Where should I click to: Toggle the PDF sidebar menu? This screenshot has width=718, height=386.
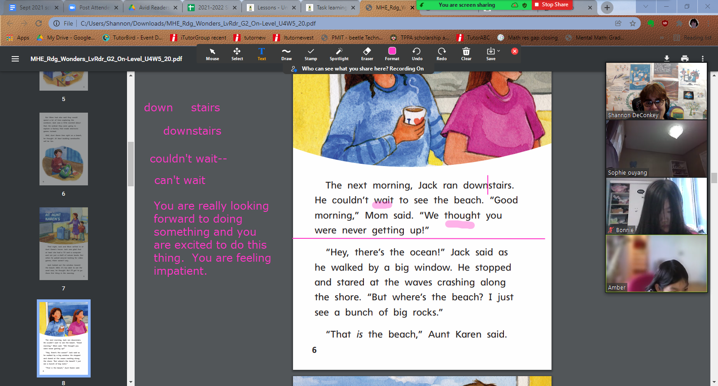[15, 59]
